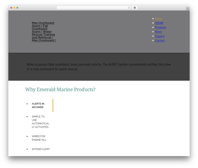Open the Contact link
Viewport: 198px width, 168px height.
click(x=160, y=41)
